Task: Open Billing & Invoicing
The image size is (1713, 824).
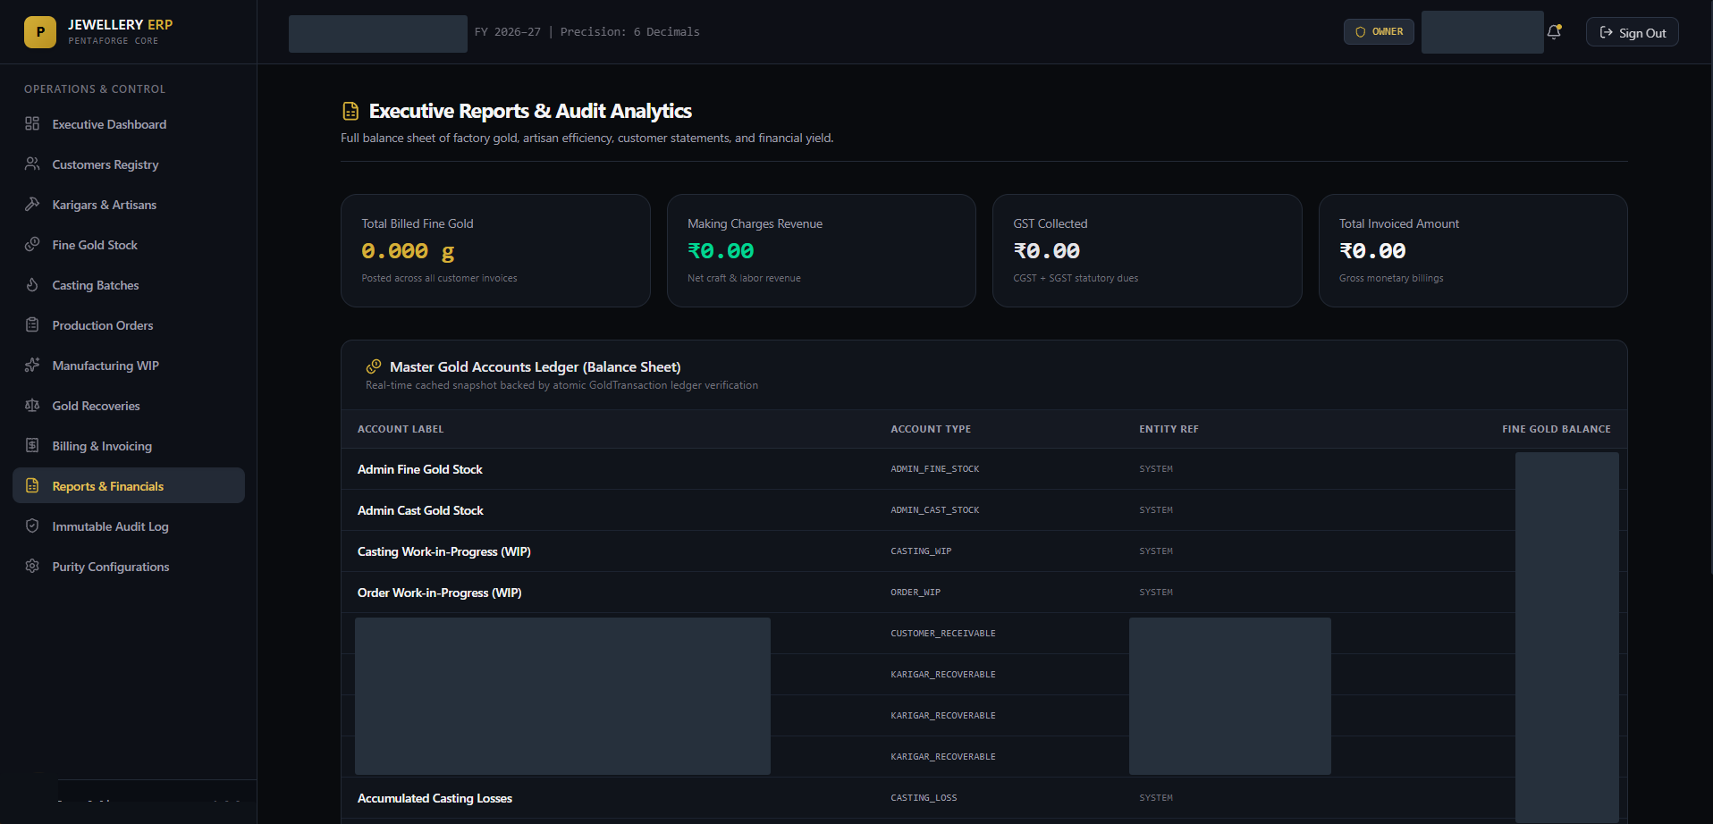Action: coord(129,445)
